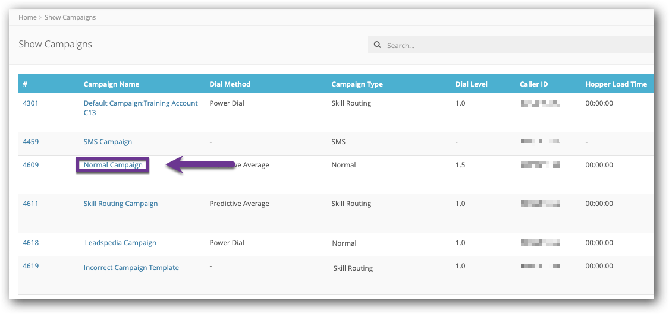This screenshot has height=314, width=669.
Task: Open the Skill Routing Campaign link
Action: tap(121, 204)
